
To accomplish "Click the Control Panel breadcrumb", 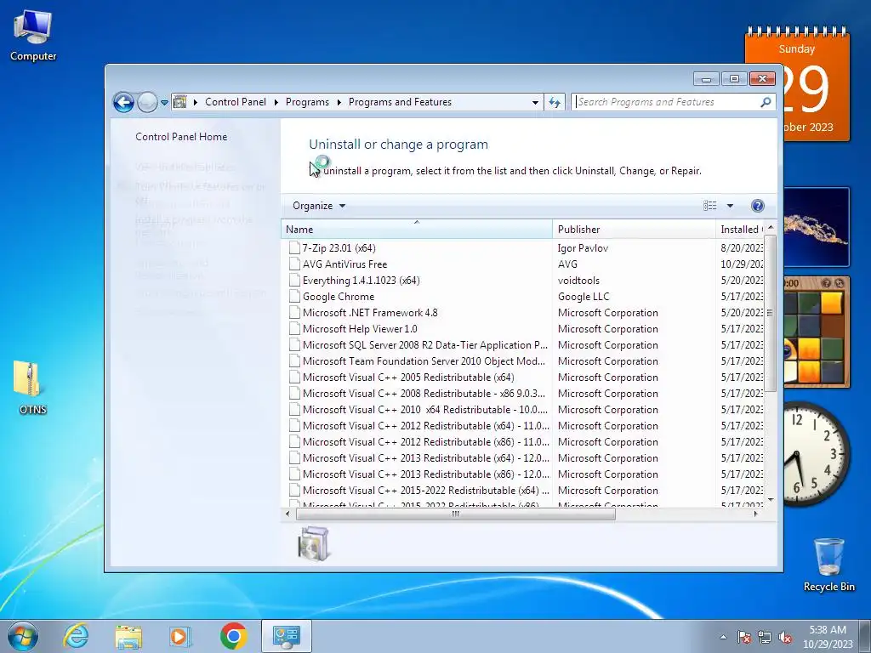I will click(236, 102).
